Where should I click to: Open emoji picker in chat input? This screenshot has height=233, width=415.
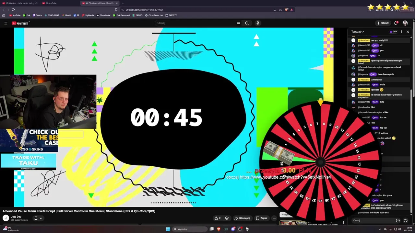[x=398, y=220]
